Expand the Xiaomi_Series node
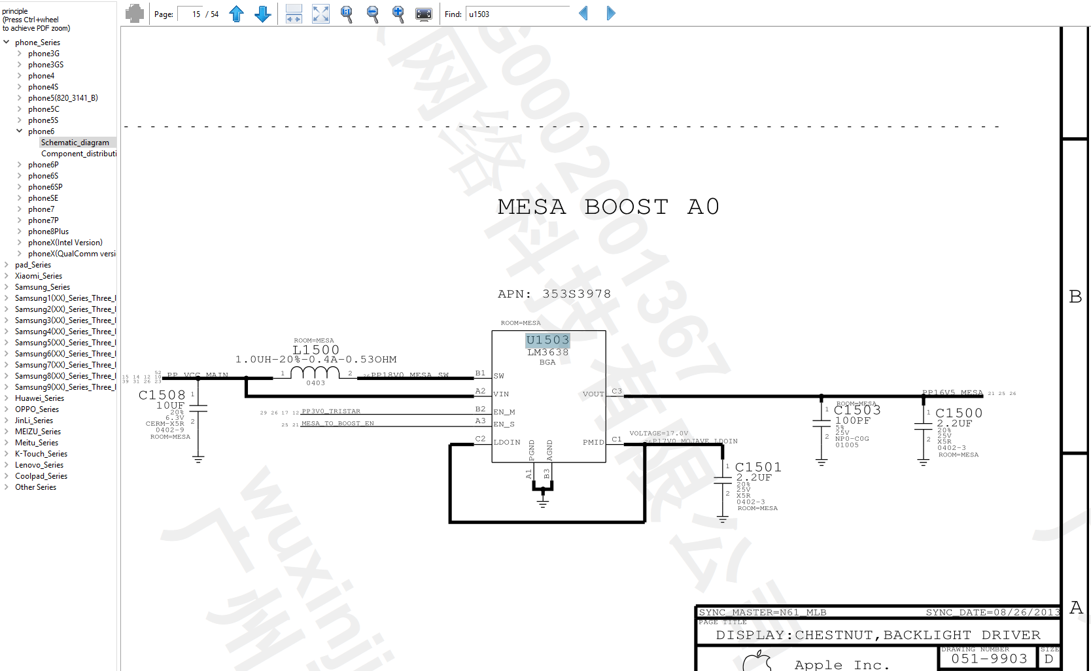This screenshot has width=1091, height=671. point(7,276)
